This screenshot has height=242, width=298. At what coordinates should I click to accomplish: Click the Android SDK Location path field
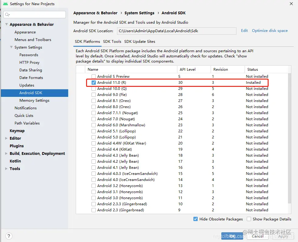(x=176, y=31)
